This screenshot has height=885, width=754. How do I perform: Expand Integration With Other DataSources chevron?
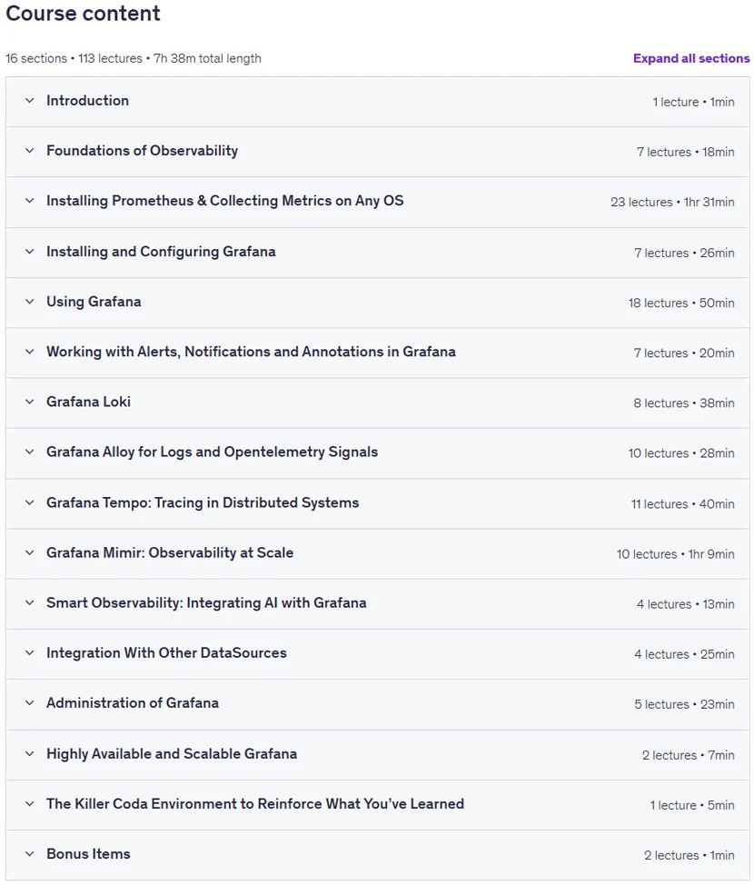point(29,653)
